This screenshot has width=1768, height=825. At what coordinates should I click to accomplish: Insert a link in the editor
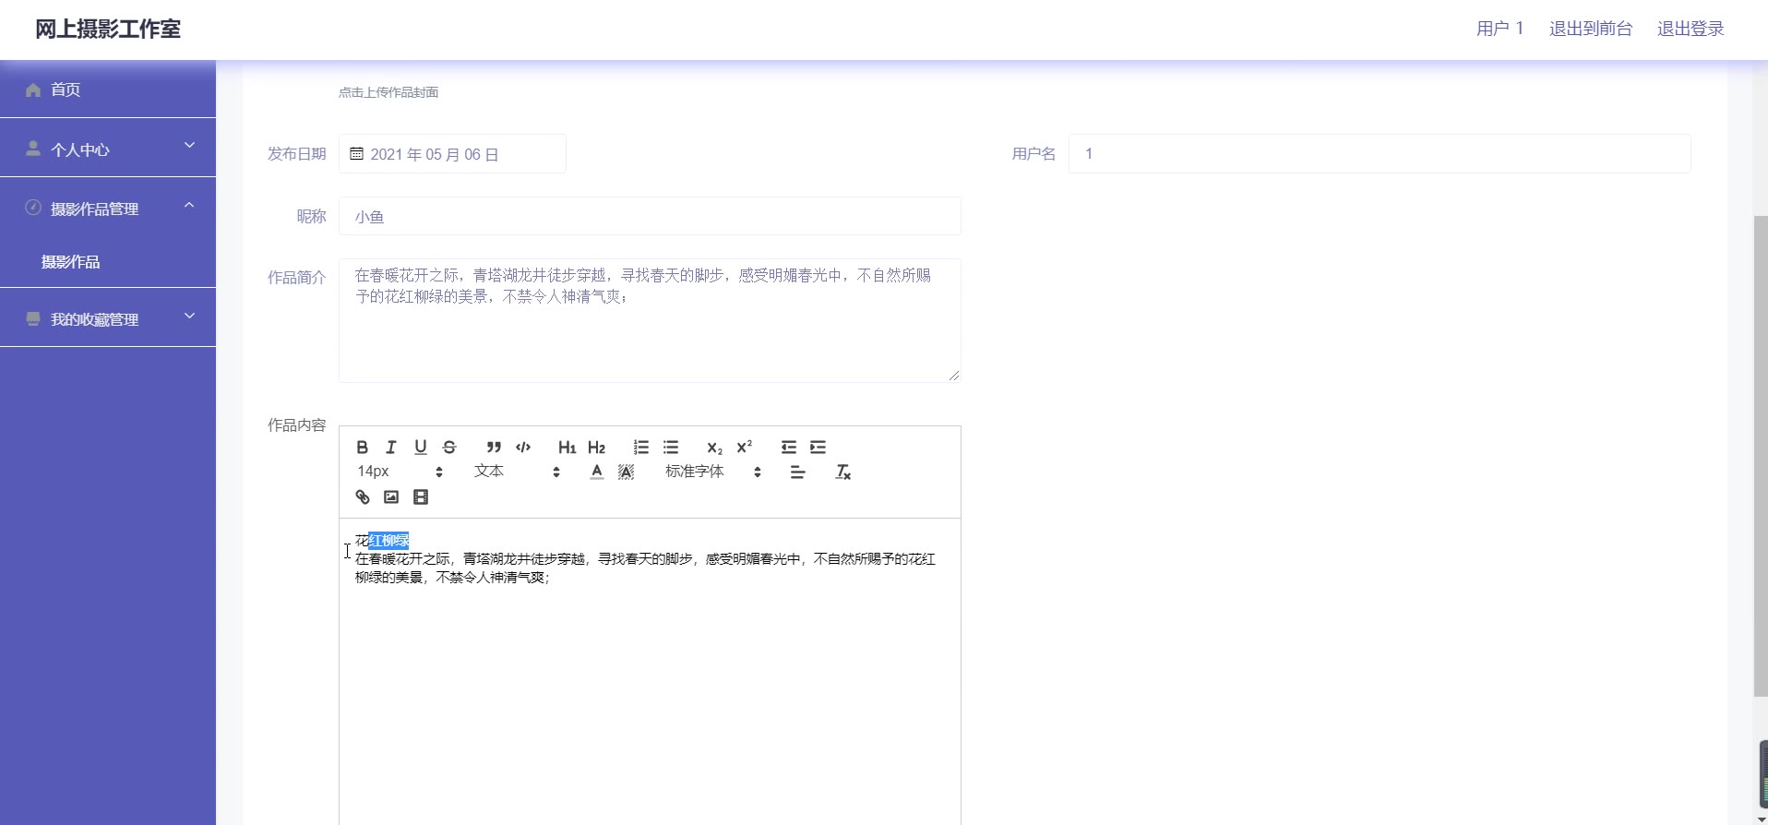point(363,497)
